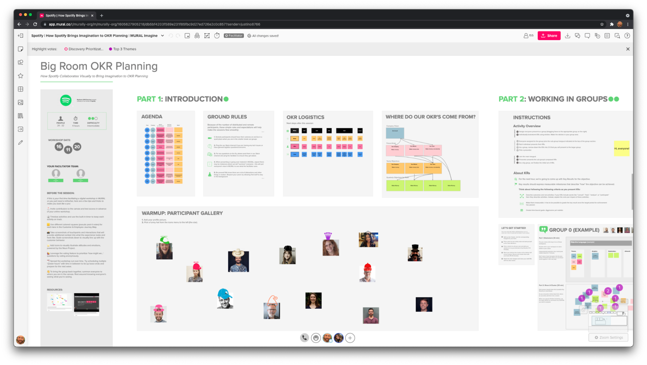Image resolution: width=647 pixels, height=365 pixels.
Task: Click the find in mural search icon
Action: pos(617,36)
